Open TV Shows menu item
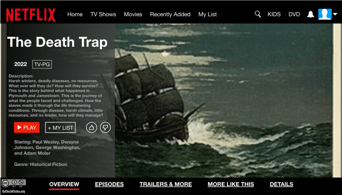The width and height of the screenshot is (342, 195). 103,14
